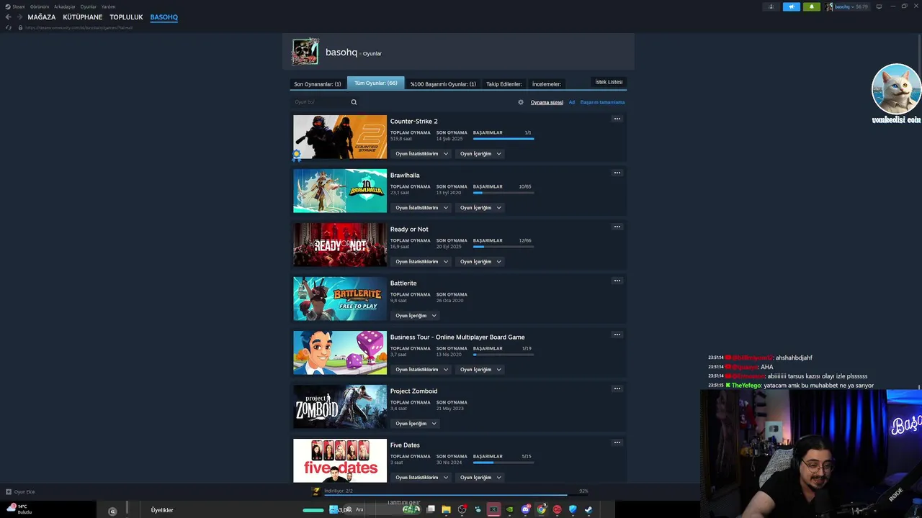The height and width of the screenshot is (518, 922).
Task: Click the İstek Listesi button
Action: tap(609, 82)
